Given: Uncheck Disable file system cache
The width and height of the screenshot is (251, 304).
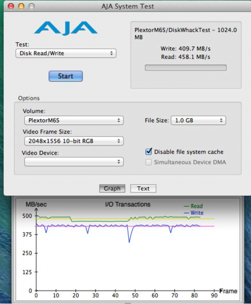Looking at the screenshot, I should point(149,152).
